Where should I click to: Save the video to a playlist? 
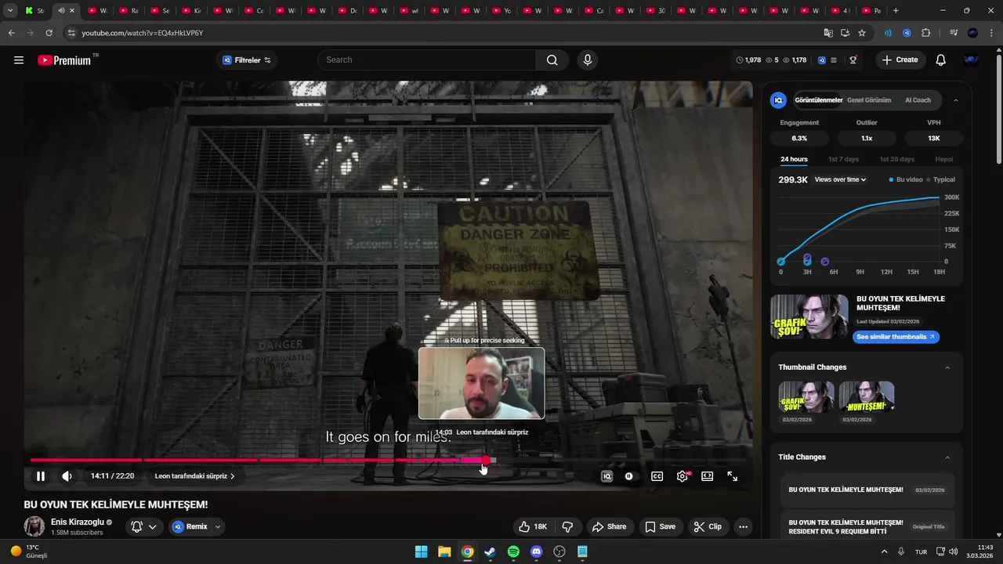(x=660, y=526)
